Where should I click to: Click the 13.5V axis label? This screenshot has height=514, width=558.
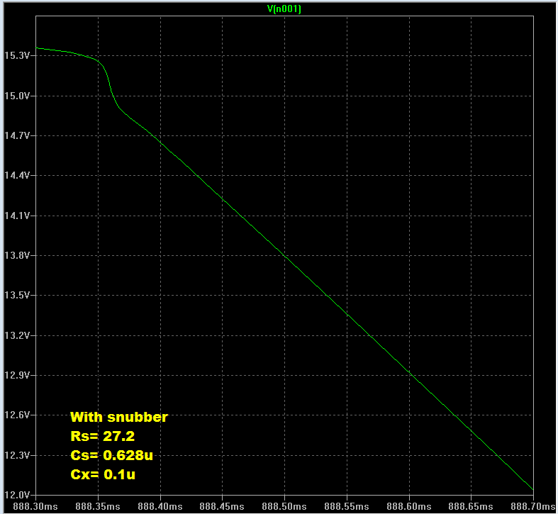click(17, 296)
